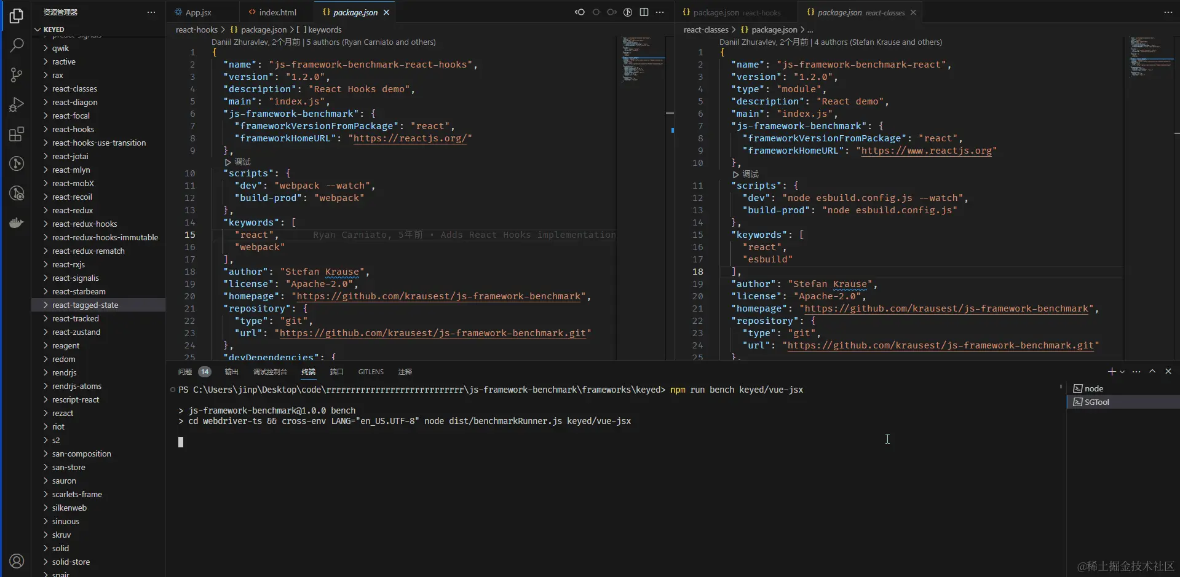
Task: Split the left editor to the right
Action: tap(644, 12)
